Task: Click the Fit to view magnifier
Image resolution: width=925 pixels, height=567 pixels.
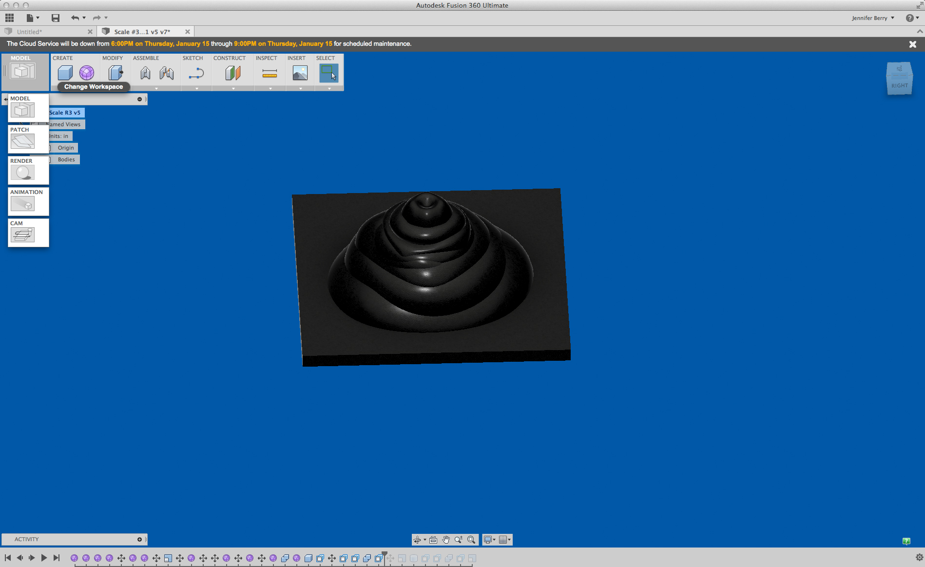Action: 471,540
